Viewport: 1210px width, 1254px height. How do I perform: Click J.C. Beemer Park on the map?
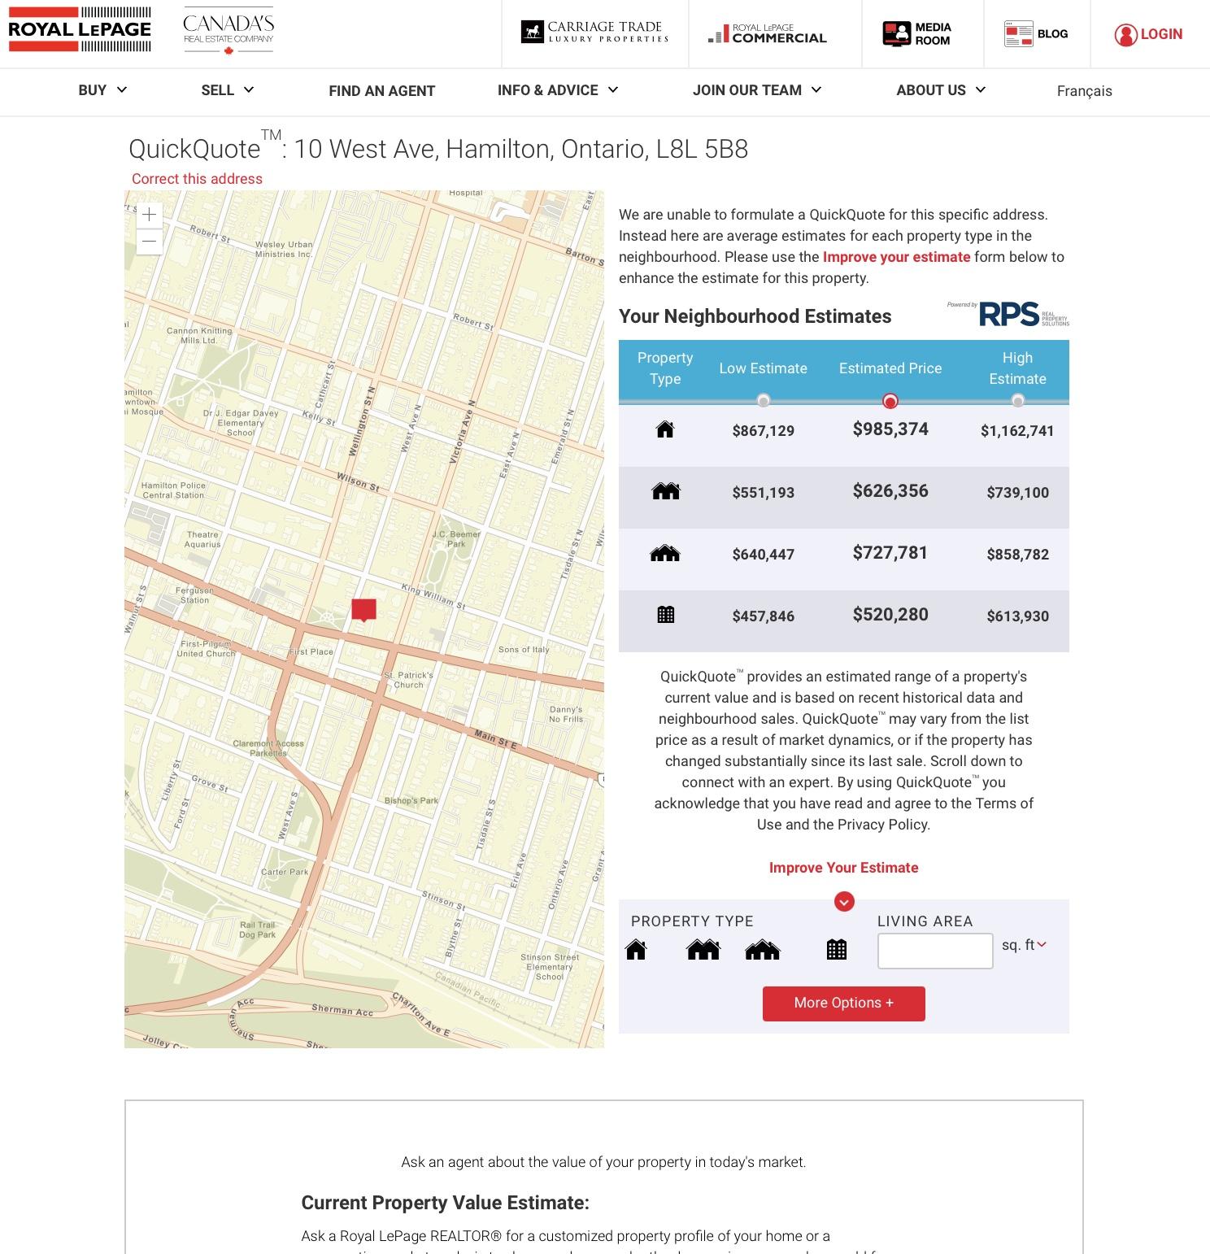click(x=456, y=539)
